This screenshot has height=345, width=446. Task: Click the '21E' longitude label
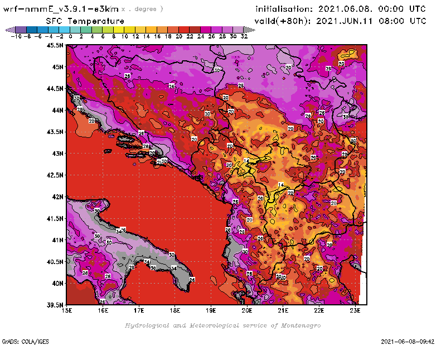point(283,310)
